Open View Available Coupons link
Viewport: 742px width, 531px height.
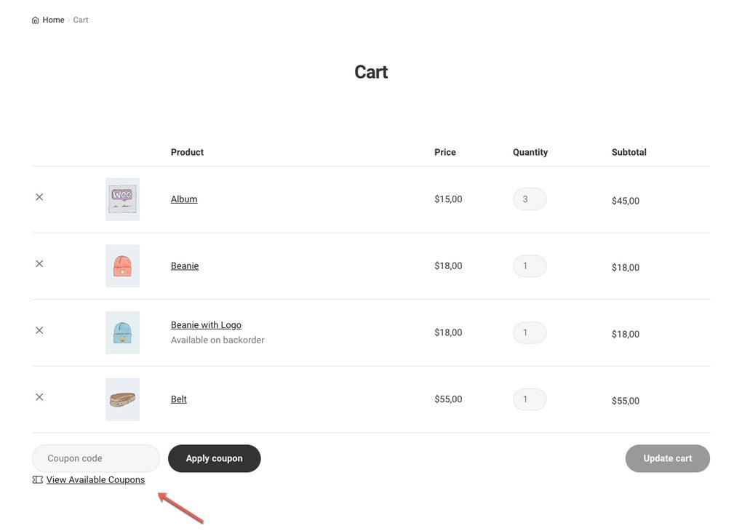pyautogui.click(x=95, y=480)
